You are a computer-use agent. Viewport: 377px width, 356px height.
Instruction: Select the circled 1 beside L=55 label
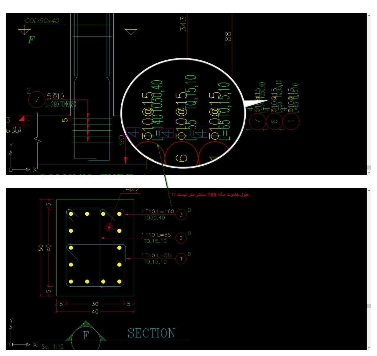181,259
